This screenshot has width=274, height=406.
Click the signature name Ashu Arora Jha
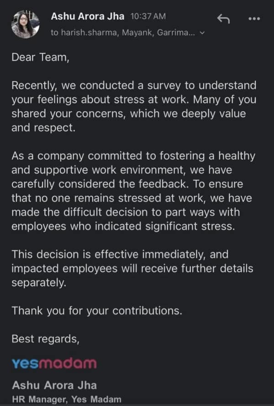(x=54, y=385)
